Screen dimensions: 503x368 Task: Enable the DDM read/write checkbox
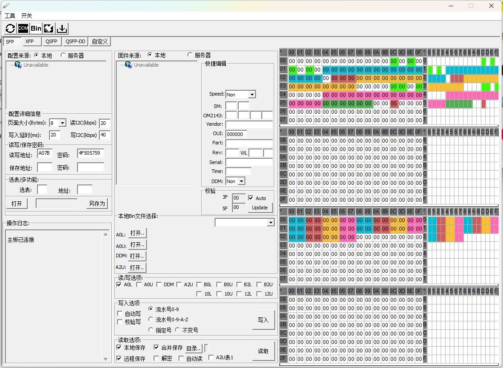pos(159,284)
